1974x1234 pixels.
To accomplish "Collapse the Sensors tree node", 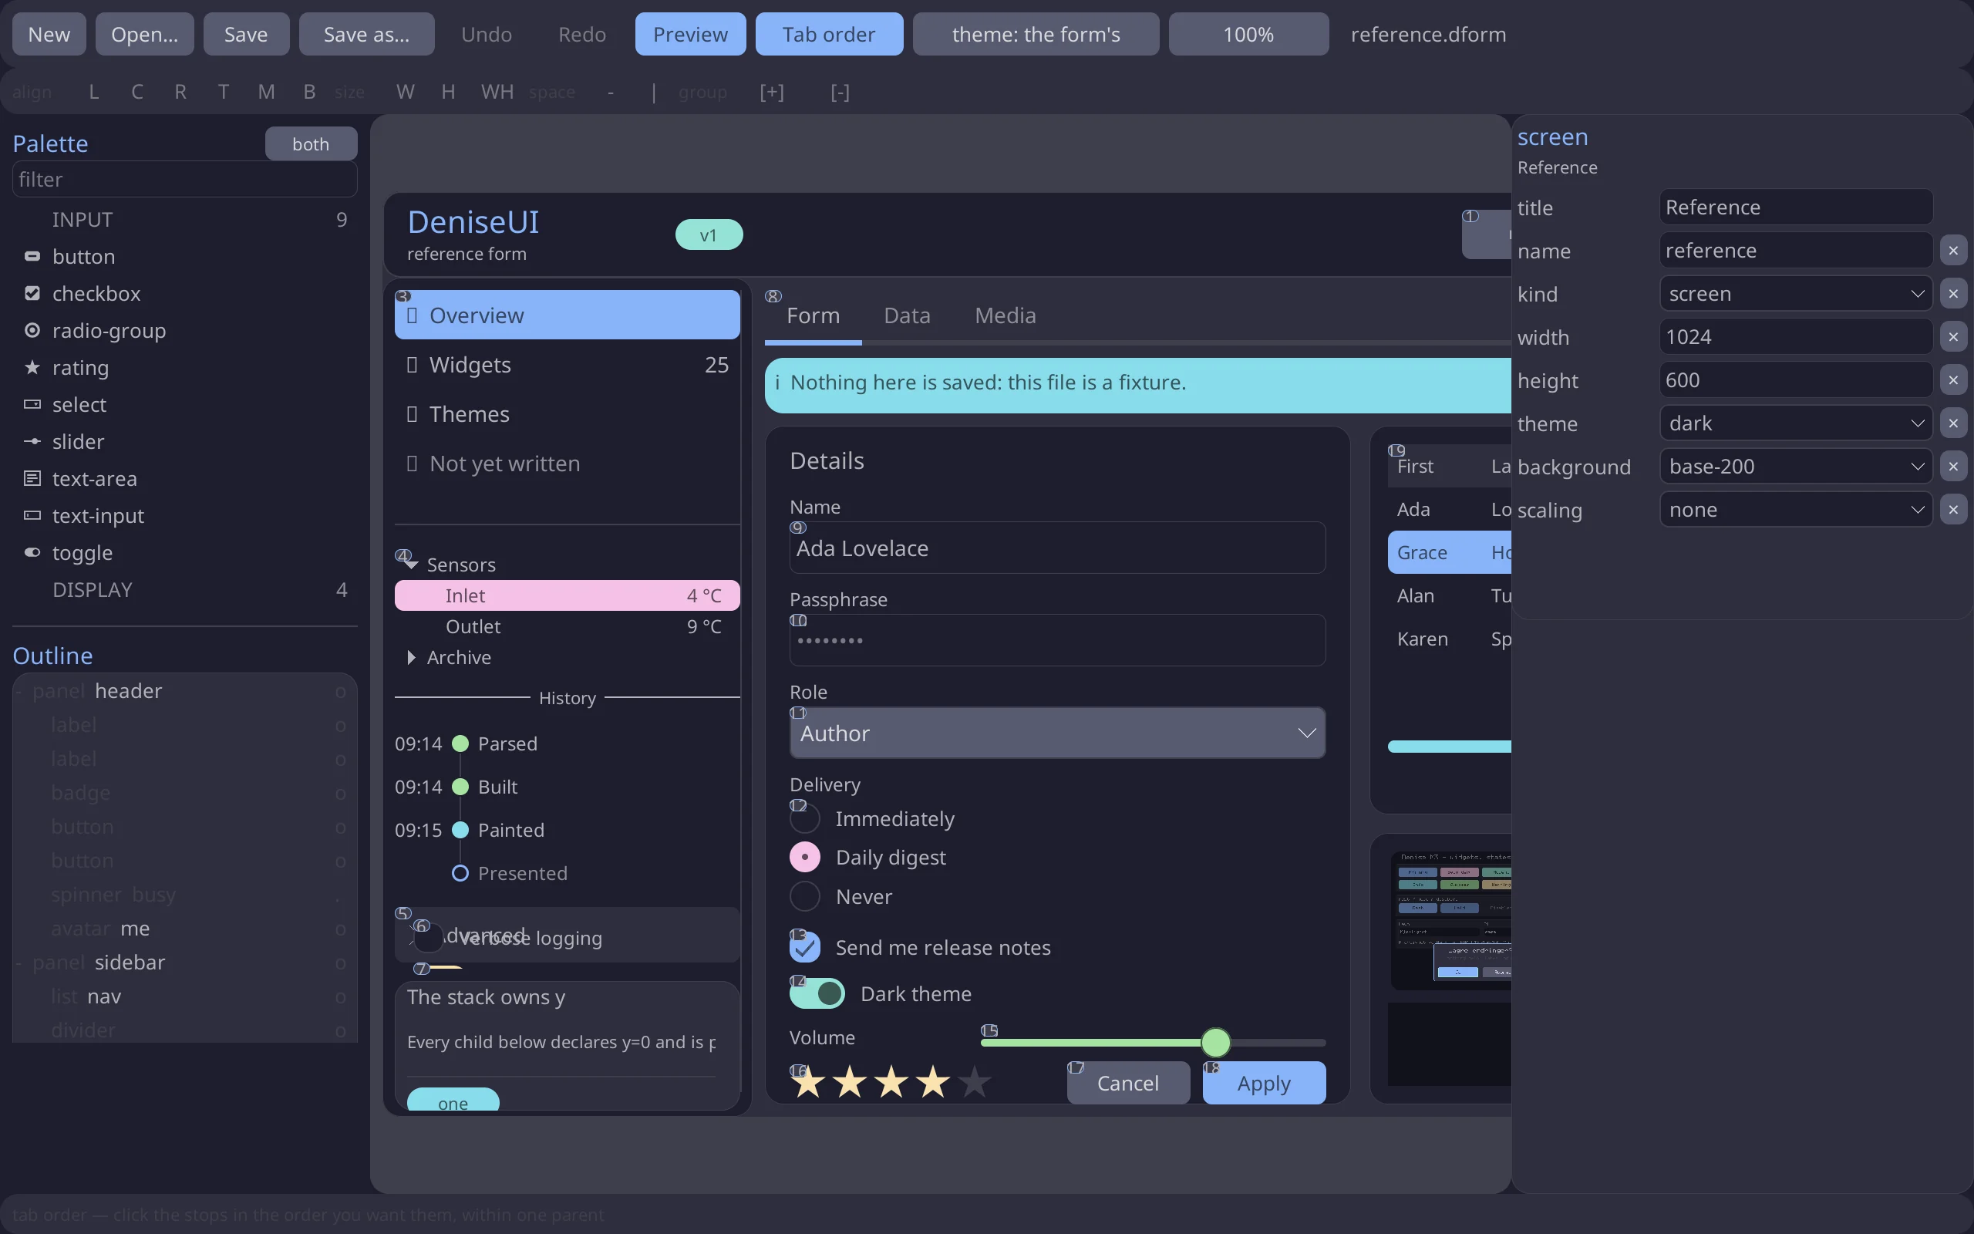I will pos(411,565).
